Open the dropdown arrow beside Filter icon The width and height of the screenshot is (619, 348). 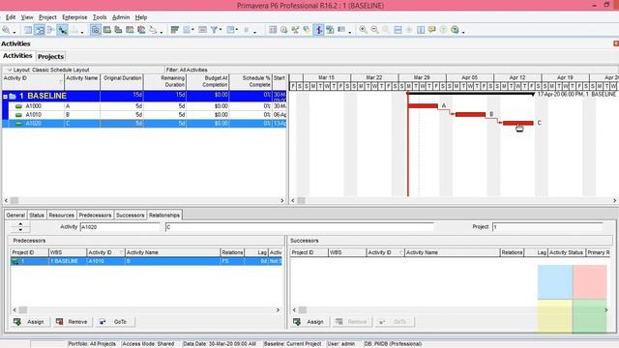coord(220,30)
